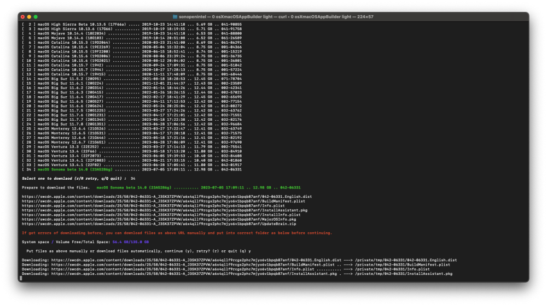The image size is (547, 306).
Task: Pick row 'macOS Big Sur 11.6.3 (20G415)'
Action: 132,92
